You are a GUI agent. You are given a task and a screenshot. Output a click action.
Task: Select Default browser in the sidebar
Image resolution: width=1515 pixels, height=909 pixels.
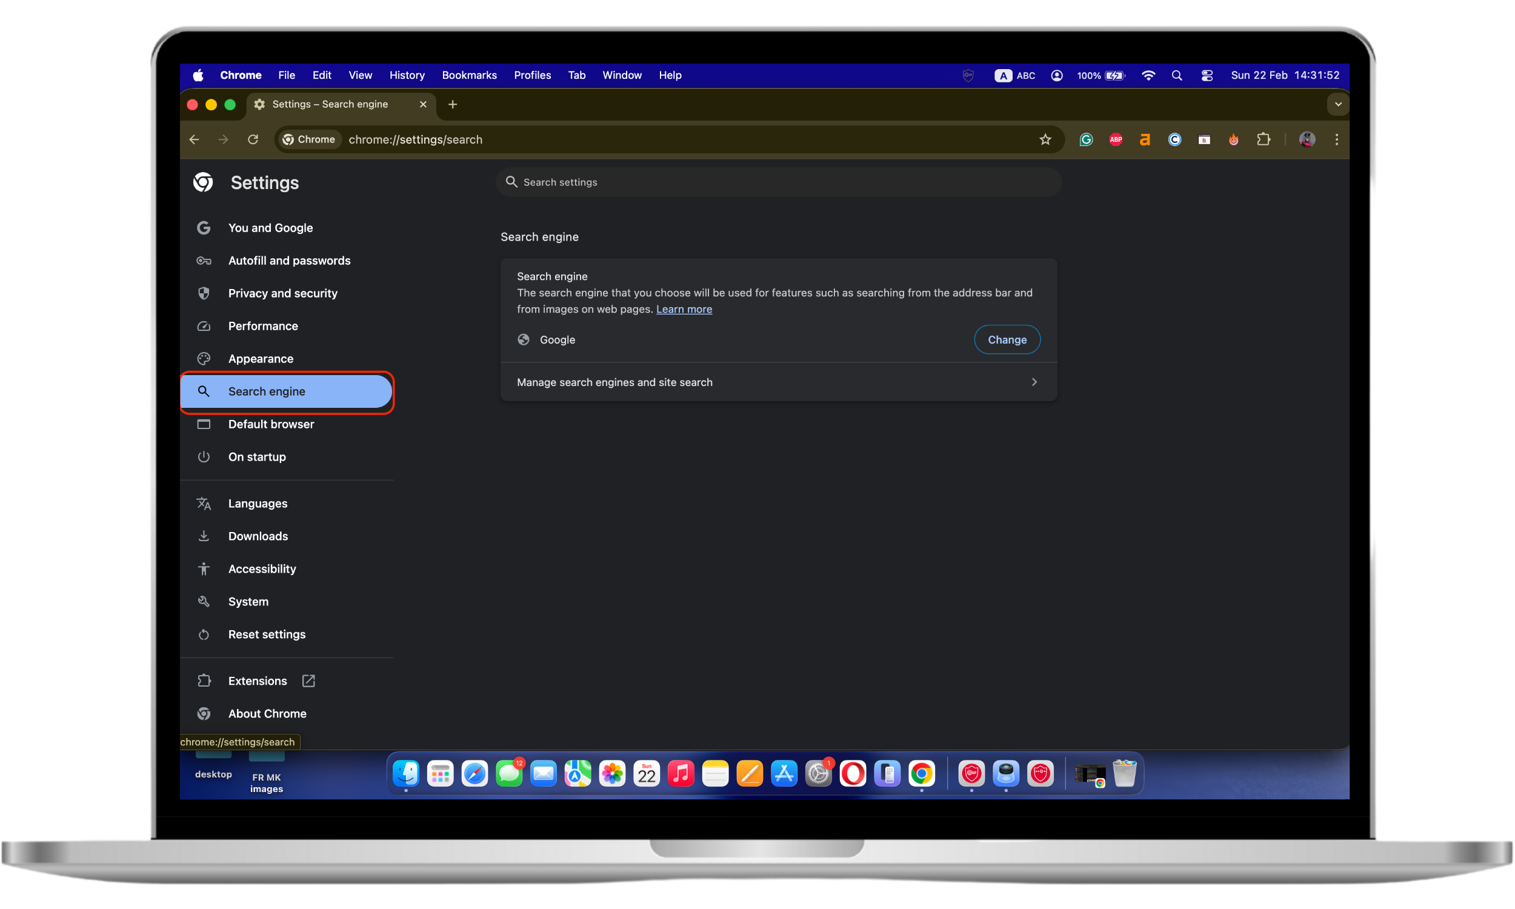[271, 424]
